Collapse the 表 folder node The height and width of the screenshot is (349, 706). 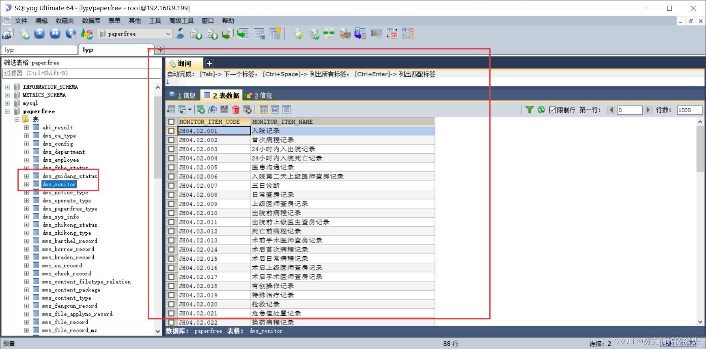[17, 119]
